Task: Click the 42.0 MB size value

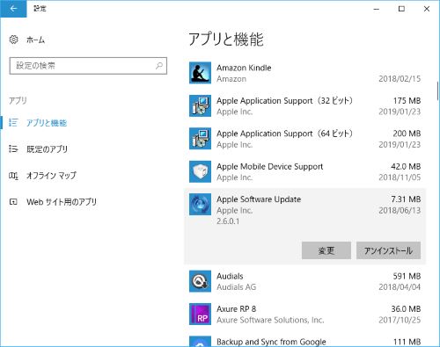Action: (x=406, y=167)
